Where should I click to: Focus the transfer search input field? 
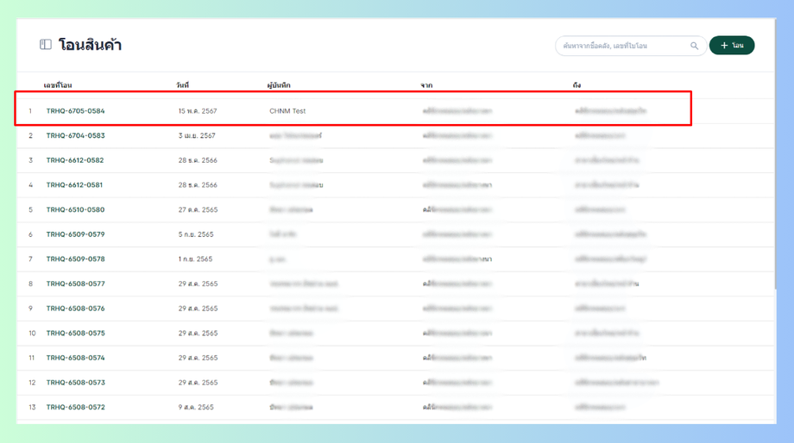click(x=630, y=46)
